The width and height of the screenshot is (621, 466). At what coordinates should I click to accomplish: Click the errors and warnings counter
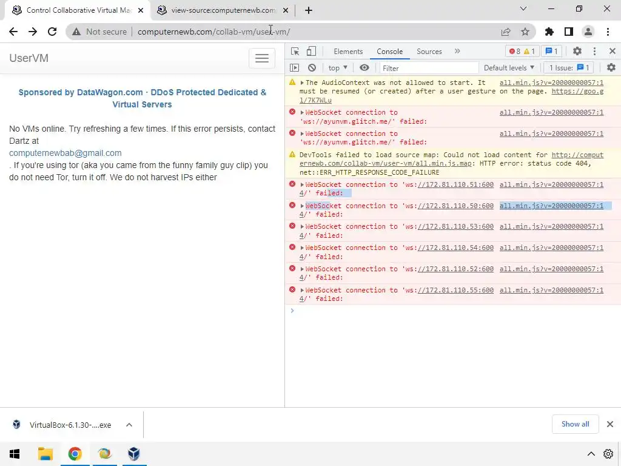[522, 51]
